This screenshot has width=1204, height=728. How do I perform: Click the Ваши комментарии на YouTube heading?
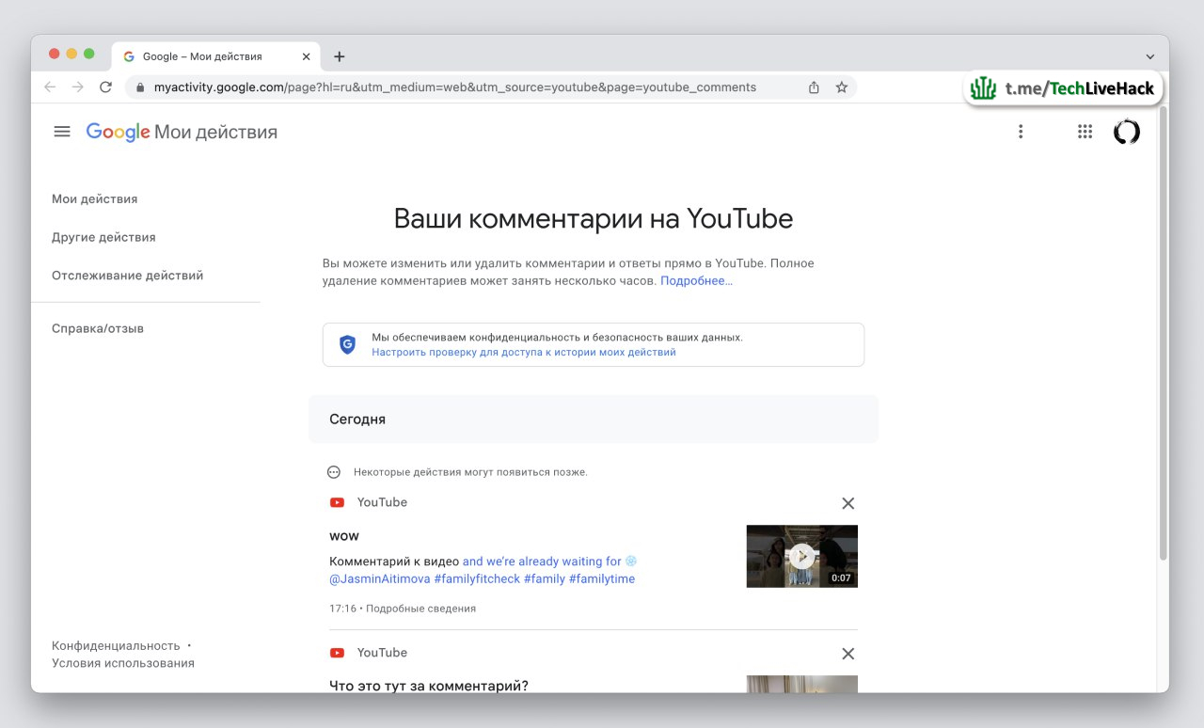tap(594, 219)
